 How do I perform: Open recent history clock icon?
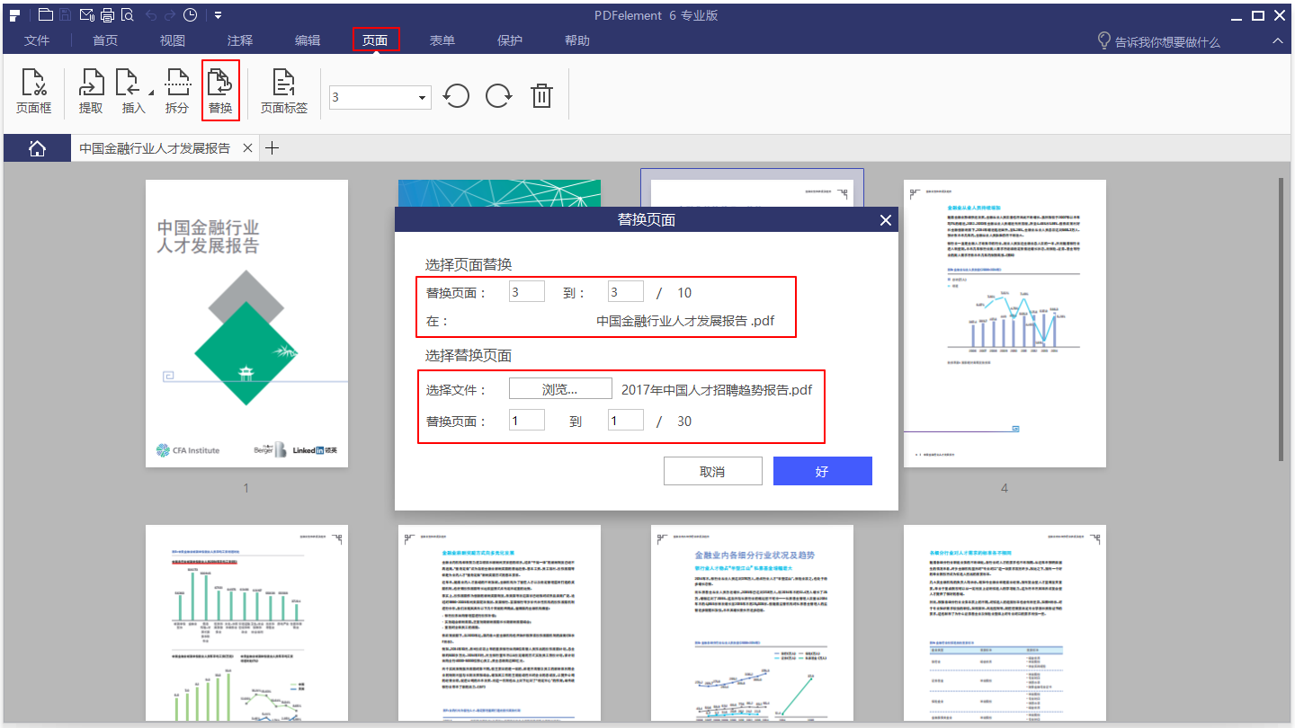pyautogui.click(x=191, y=15)
